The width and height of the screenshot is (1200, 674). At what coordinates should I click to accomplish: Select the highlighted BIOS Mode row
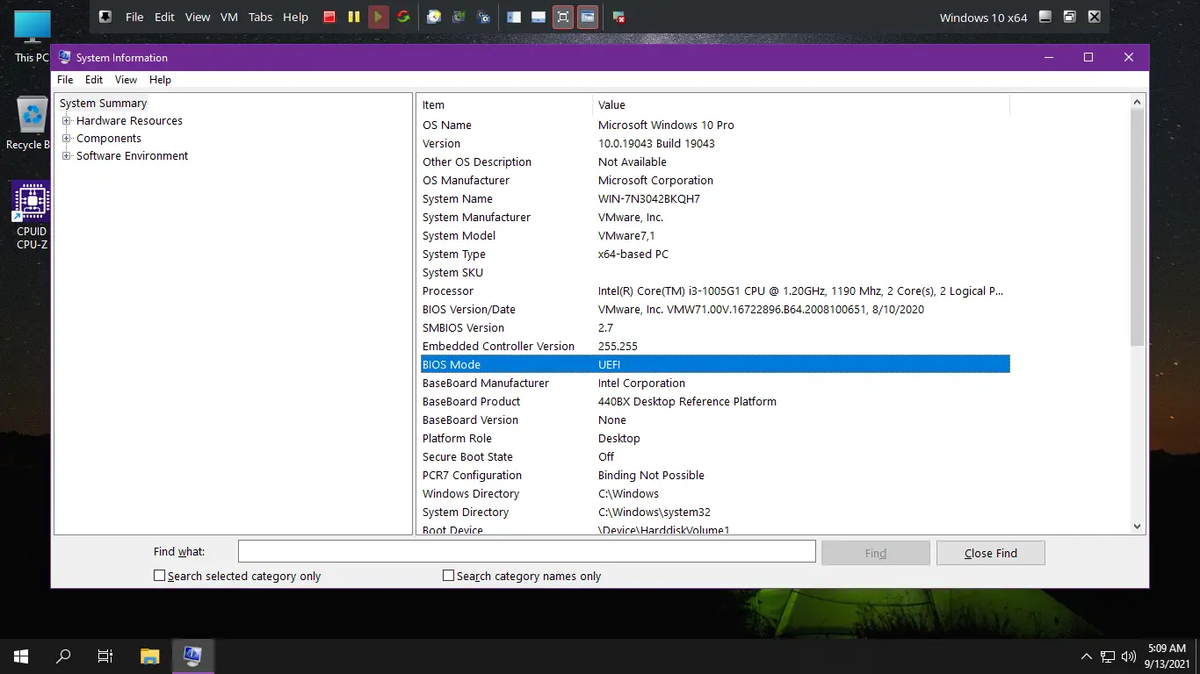[715, 364]
